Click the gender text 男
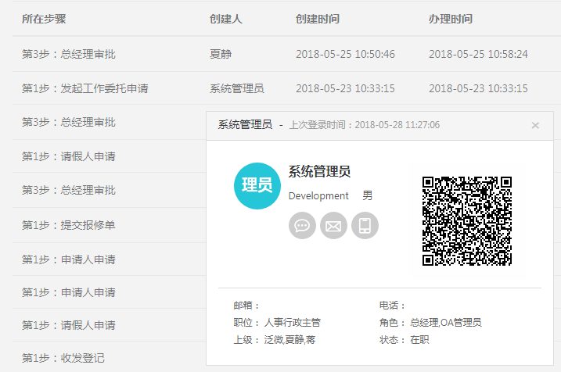561x372 pixels. (x=368, y=196)
